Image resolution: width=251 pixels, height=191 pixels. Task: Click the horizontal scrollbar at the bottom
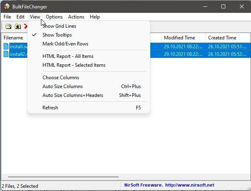click(63, 177)
